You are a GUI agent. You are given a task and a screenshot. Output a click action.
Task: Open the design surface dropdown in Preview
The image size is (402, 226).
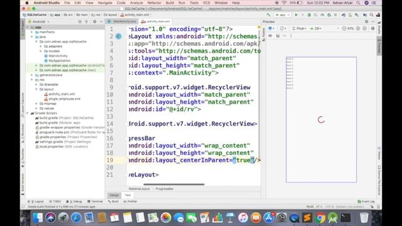point(271,28)
